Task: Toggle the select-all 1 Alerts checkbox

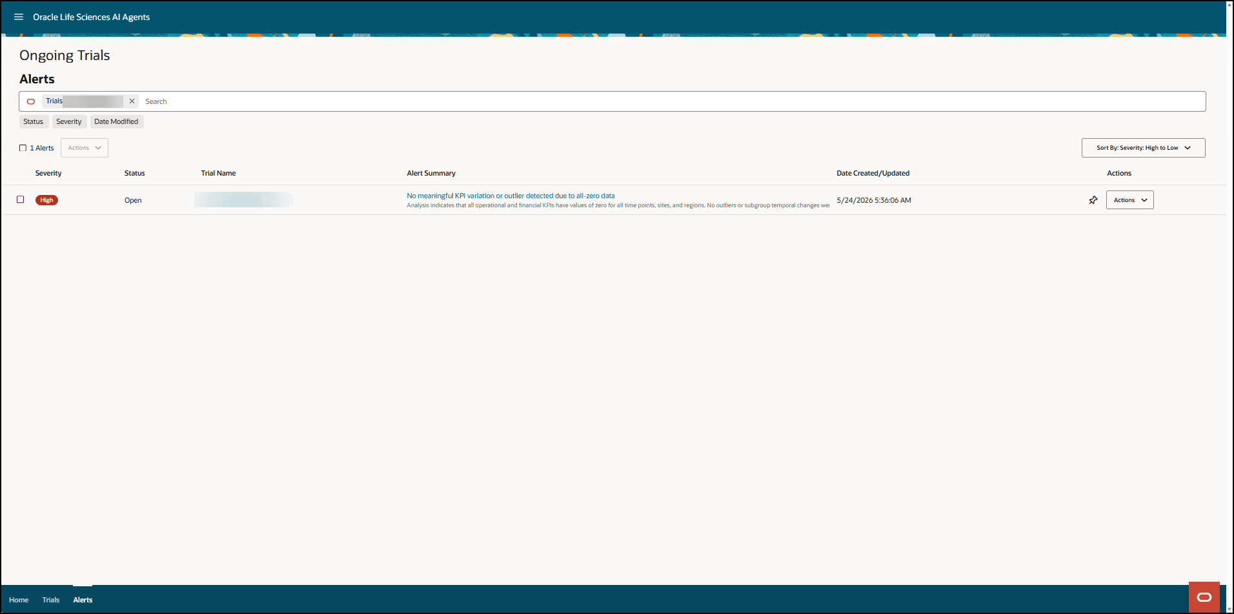Action: (x=23, y=148)
